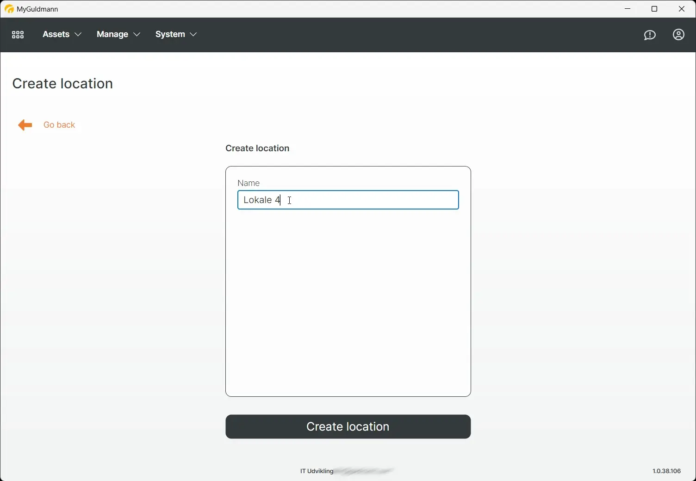Maximize the MyGuldmann window
The width and height of the screenshot is (696, 481).
[x=654, y=9]
